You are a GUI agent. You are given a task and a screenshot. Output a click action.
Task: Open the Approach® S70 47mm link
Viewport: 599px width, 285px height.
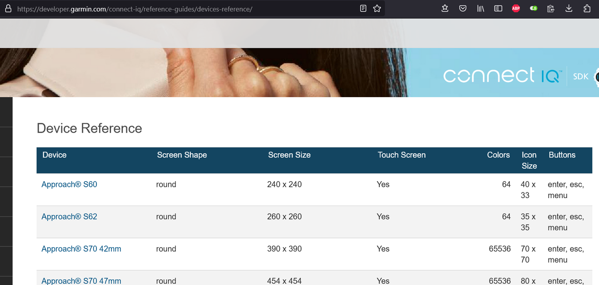[81, 281]
